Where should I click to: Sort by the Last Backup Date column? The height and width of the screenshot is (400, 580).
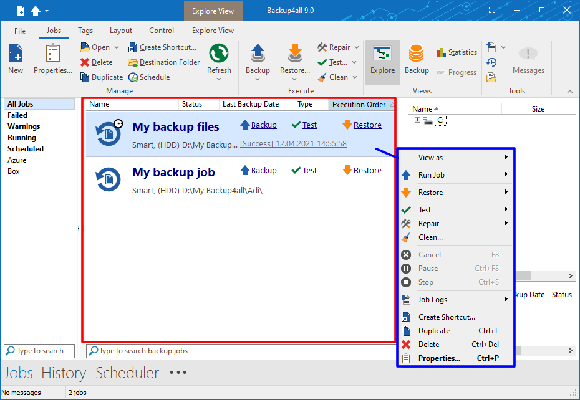pyautogui.click(x=256, y=104)
